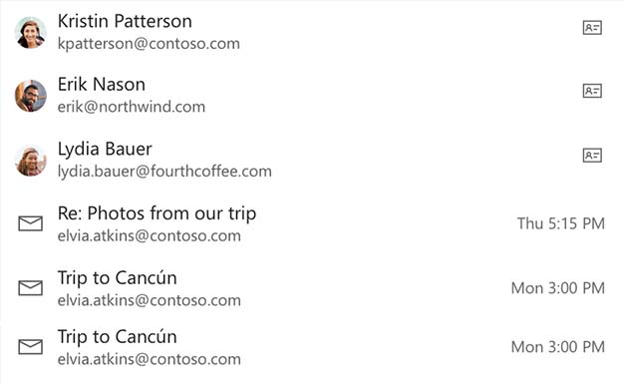Click the erik@northwind.com address
This screenshot has width=624, height=383.
[x=132, y=107]
